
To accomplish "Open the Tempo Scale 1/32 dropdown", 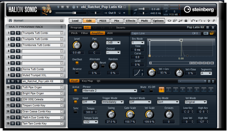I will [91, 122].
